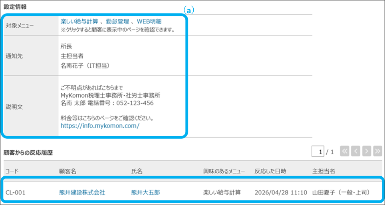Select the CL-001 code cell
This screenshot has width=385, height=205.
click(15, 193)
